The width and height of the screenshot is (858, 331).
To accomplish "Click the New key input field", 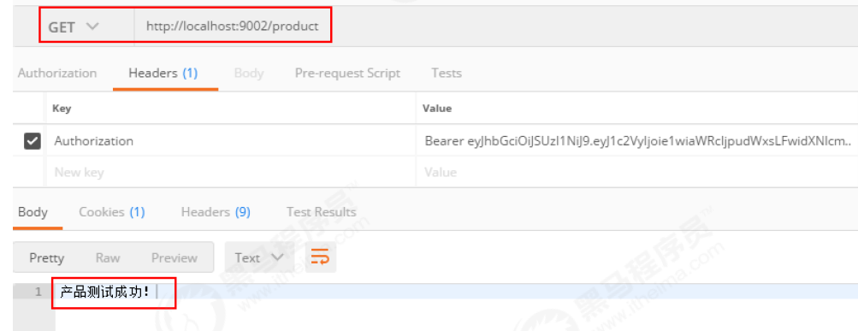I will click(x=231, y=173).
